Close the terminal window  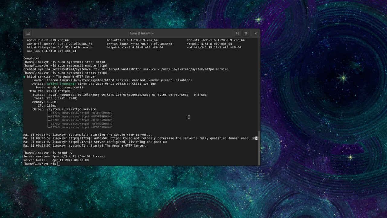(255, 33)
